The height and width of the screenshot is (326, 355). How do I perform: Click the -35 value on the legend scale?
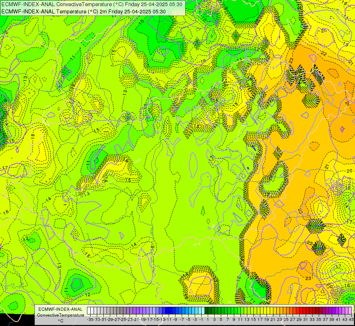pos(90,319)
